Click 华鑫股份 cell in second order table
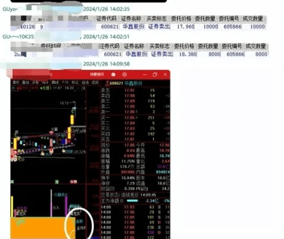284x239 pixels. (137, 54)
